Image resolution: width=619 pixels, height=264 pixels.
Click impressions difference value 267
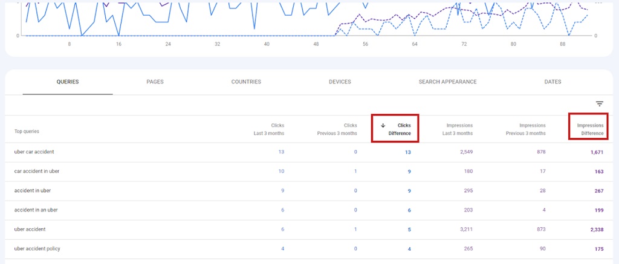pyautogui.click(x=599, y=191)
